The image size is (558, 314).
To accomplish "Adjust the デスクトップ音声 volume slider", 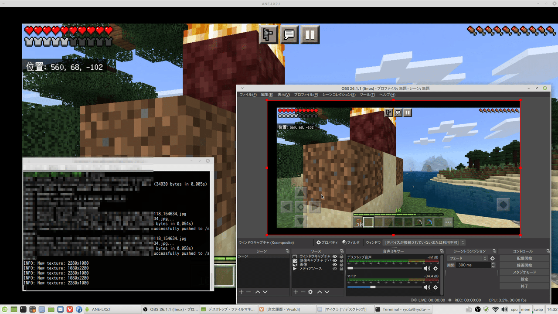I will tap(385, 268).
